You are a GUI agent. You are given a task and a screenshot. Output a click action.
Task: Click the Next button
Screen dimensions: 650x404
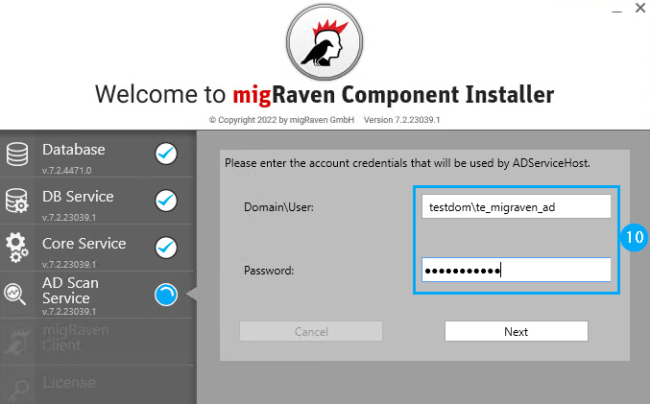517,331
